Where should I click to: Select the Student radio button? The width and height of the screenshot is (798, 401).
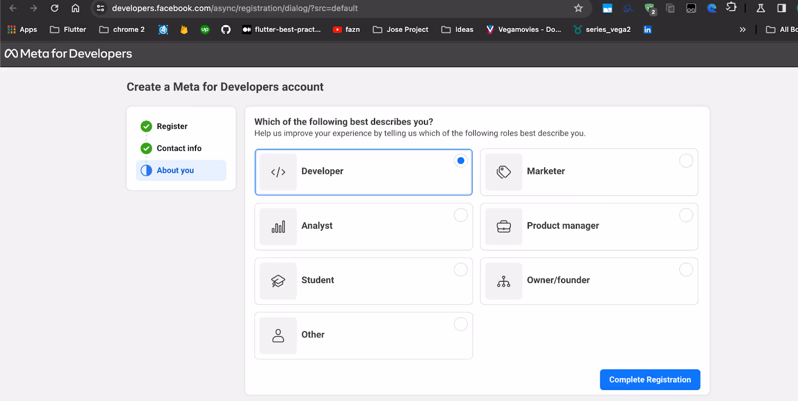461,269
